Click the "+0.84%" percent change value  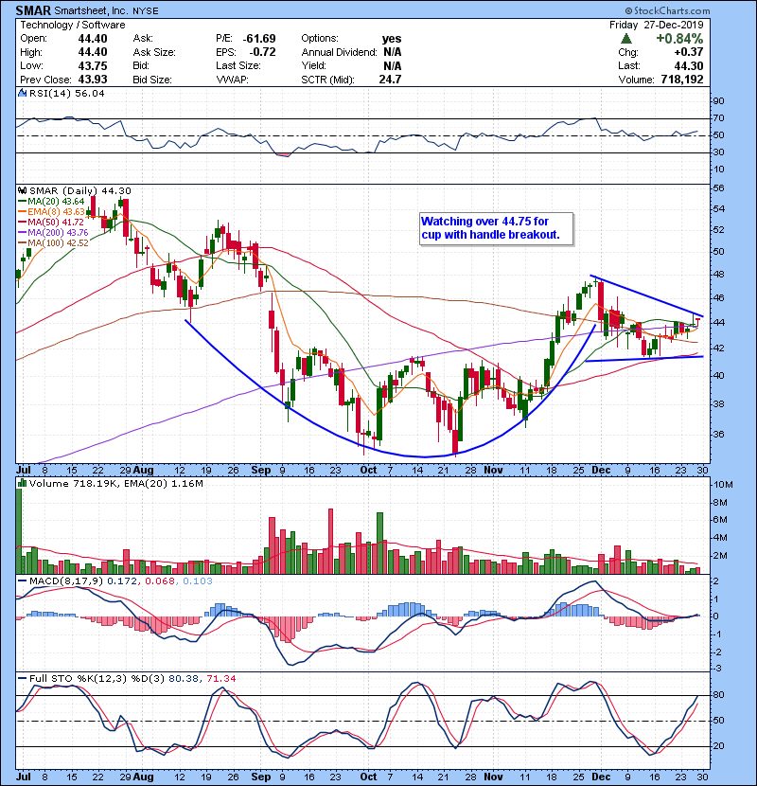[679, 39]
